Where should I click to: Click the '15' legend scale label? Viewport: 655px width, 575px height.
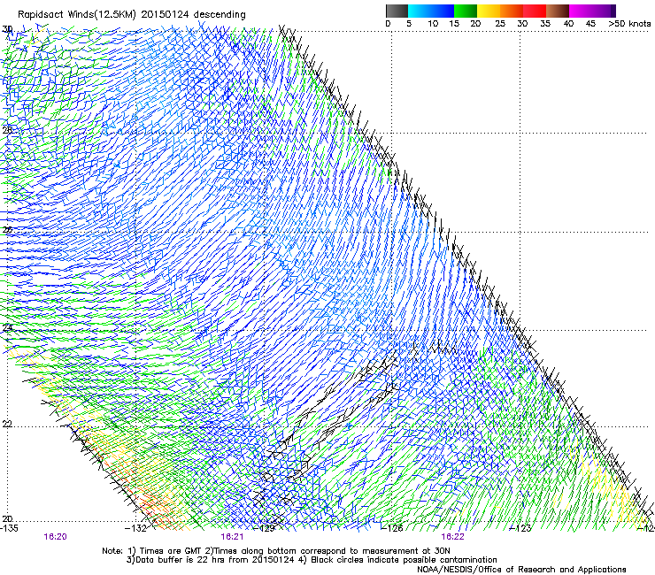pyautogui.click(x=454, y=24)
